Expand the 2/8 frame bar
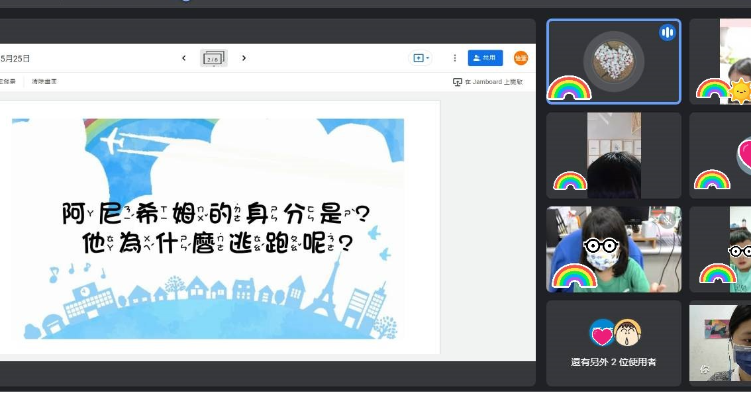The height and width of the screenshot is (393, 751). click(x=214, y=58)
